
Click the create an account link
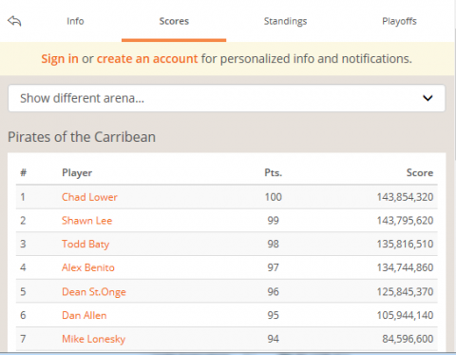pos(147,59)
